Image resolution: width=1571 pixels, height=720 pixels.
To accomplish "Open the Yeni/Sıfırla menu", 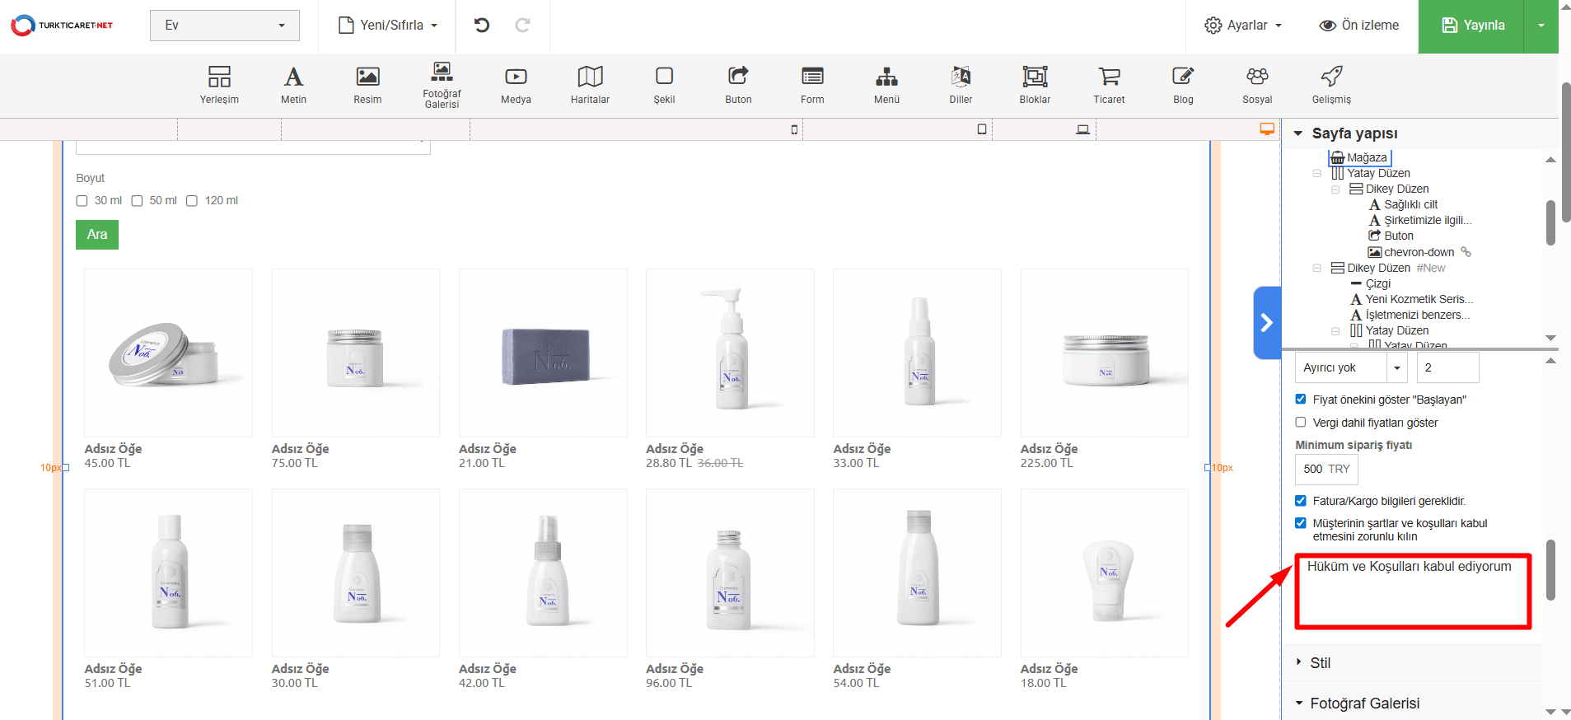I will (x=388, y=26).
